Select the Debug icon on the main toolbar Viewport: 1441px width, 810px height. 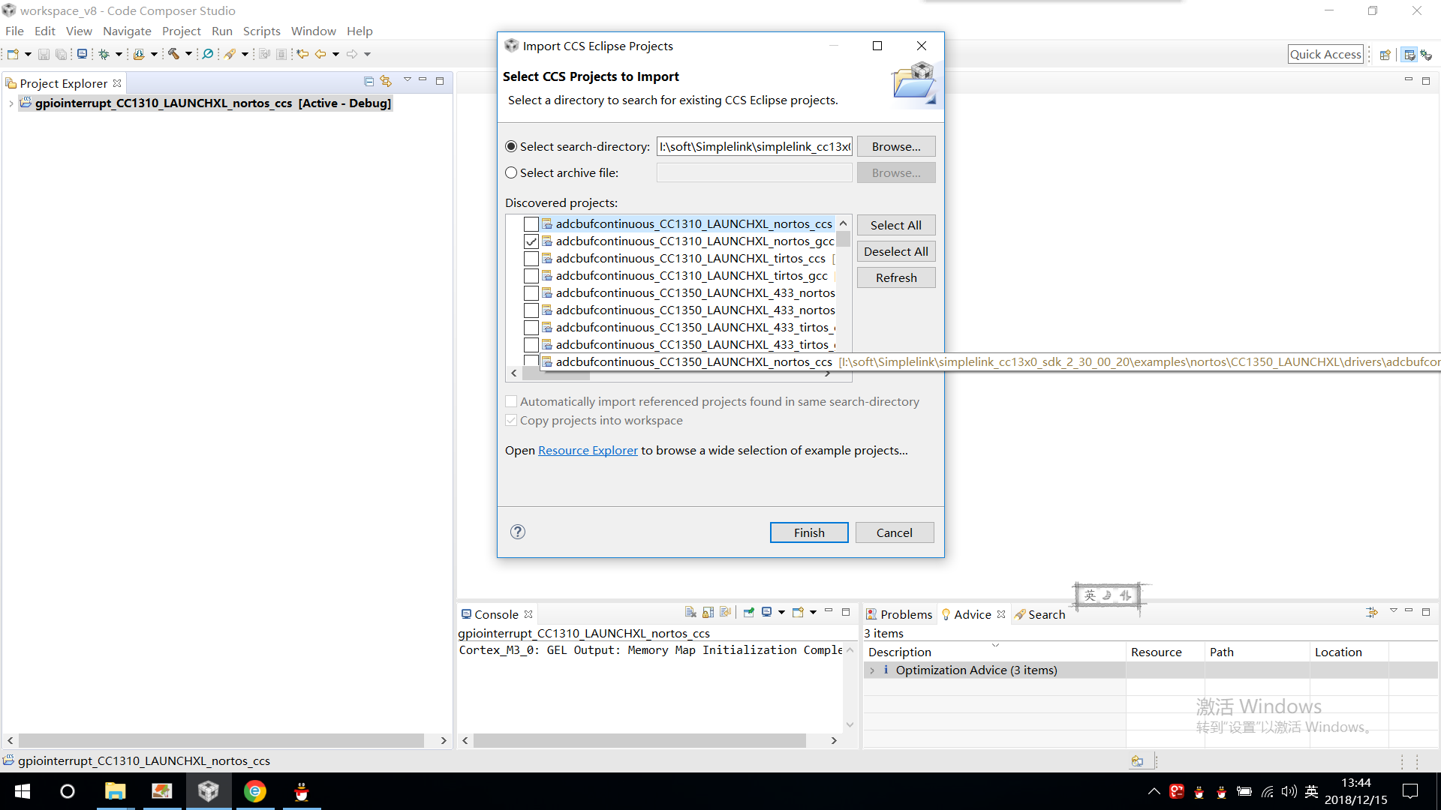click(105, 53)
